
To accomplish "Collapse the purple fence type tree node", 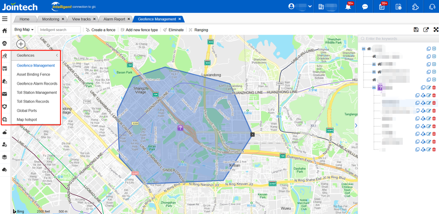I will point(374,87).
